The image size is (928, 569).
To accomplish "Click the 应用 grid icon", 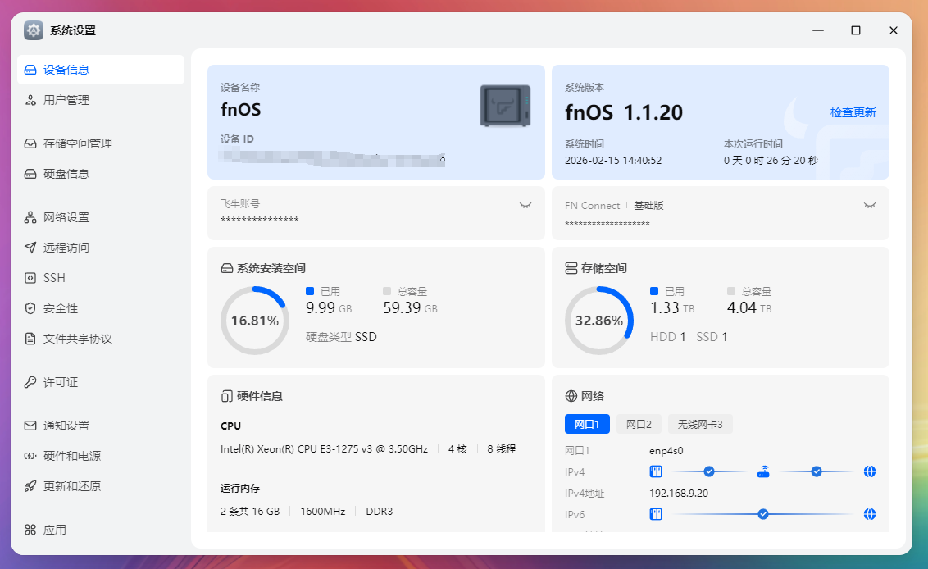I will 30,530.
